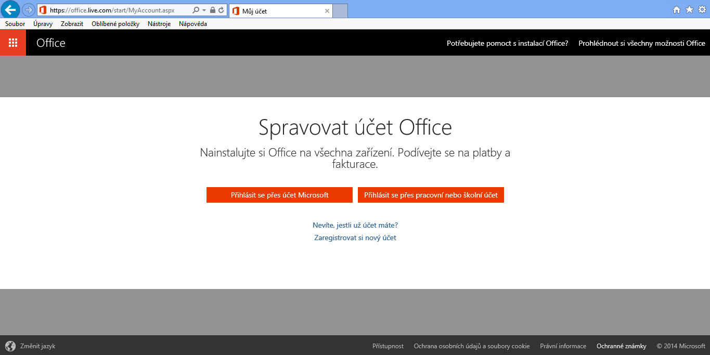Screen dimensions: 710x355
Task: Open the Nástroje menu
Action: tap(159, 24)
